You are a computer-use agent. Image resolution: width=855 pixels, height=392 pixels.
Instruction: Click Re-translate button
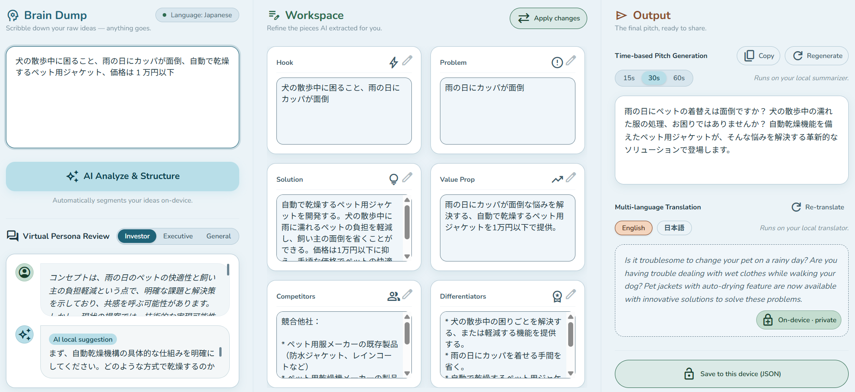pyautogui.click(x=818, y=207)
